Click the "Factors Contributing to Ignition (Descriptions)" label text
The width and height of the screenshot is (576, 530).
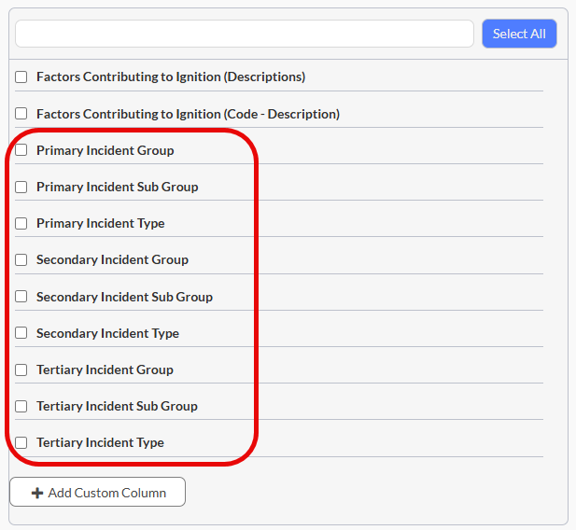click(171, 77)
